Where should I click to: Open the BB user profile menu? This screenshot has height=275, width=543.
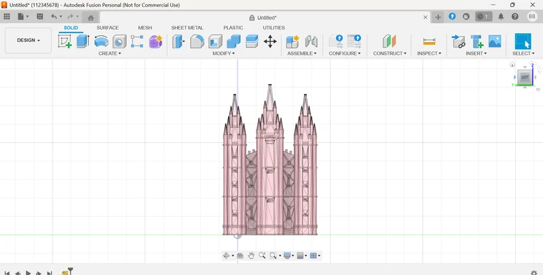pyautogui.click(x=532, y=16)
